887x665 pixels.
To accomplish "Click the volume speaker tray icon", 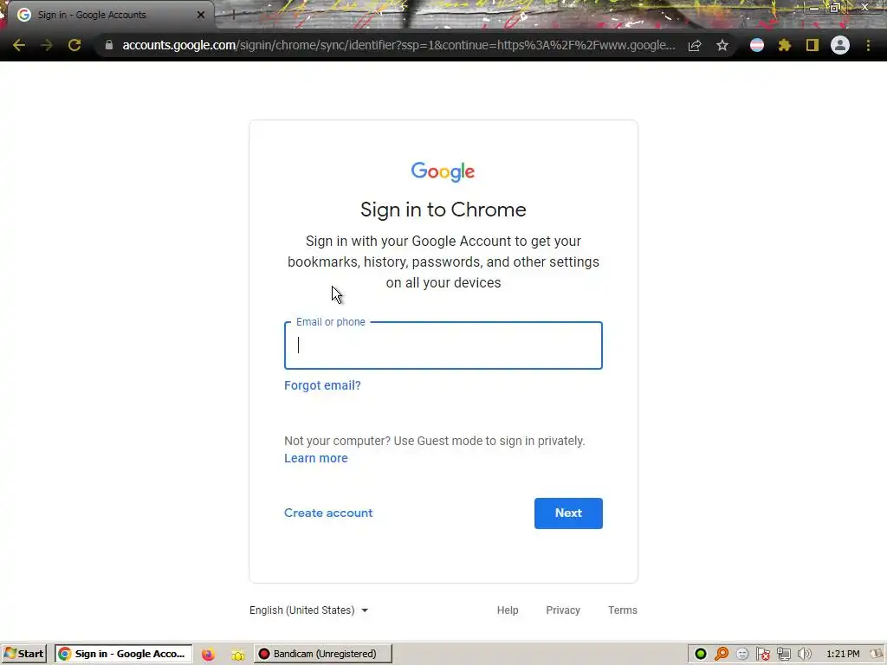I will point(805,655).
